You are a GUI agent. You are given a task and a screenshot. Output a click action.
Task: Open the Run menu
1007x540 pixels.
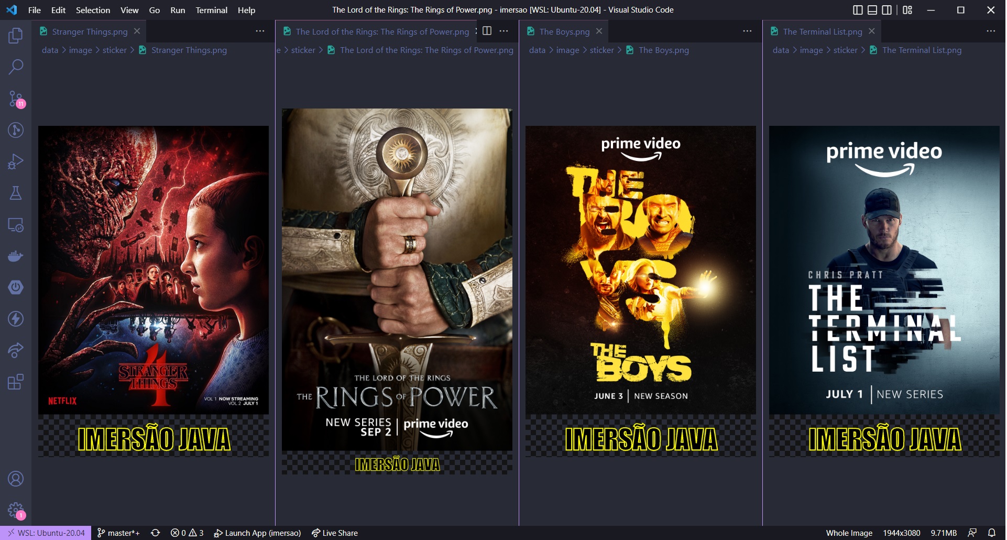pos(178,10)
